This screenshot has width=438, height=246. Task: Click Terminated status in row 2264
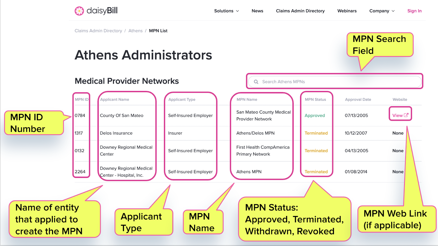(316, 172)
